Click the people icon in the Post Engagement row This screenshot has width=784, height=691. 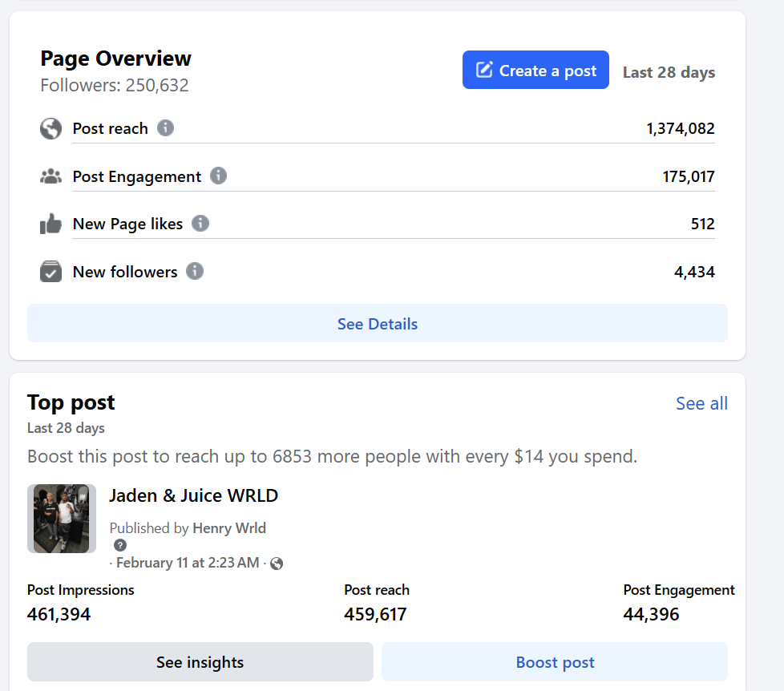tap(51, 177)
